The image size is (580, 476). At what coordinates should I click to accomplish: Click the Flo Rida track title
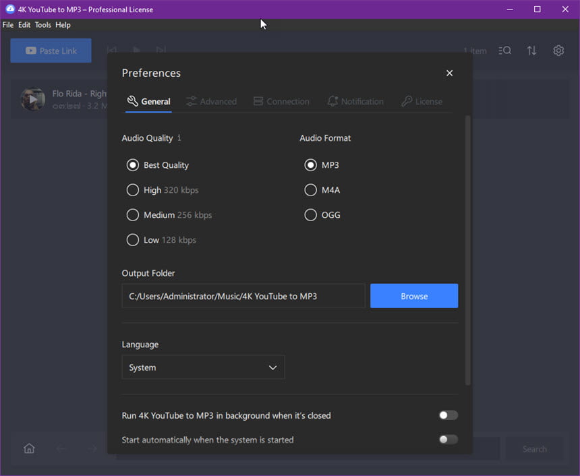pos(80,94)
